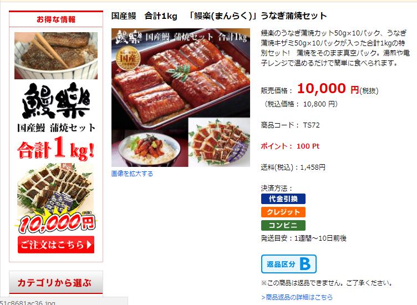417x305 pixels.
Task: Open the 商品返品の詳細はこちら return details link
Action: point(297,297)
